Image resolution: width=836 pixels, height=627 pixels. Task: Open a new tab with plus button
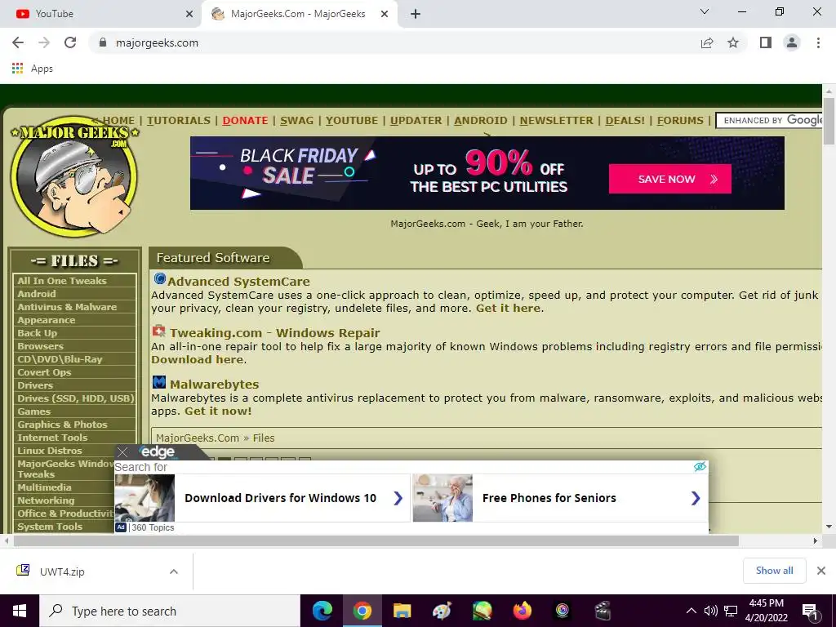(x=416, y=14)
